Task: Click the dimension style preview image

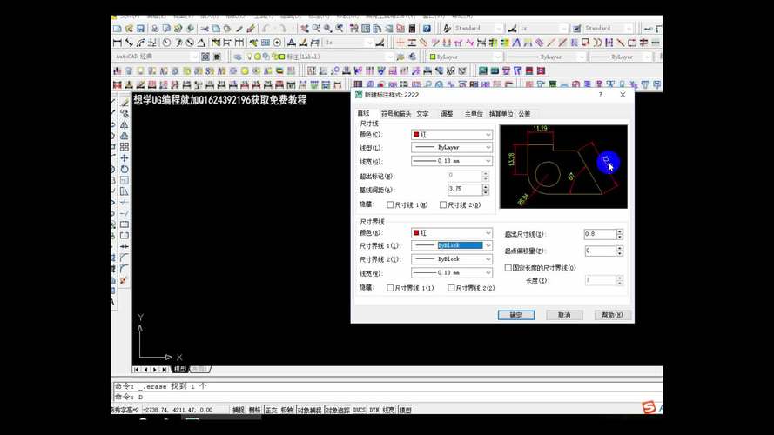Action: click(x=563, y=167)
